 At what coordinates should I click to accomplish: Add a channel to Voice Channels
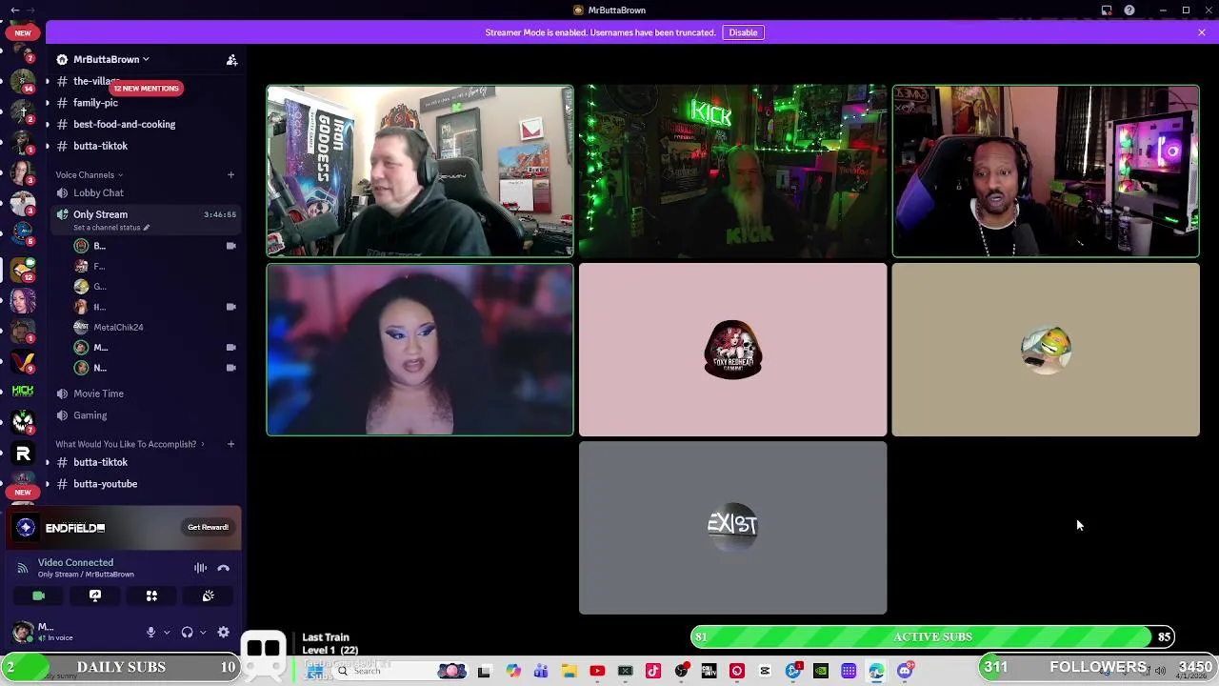click(x=230, y=174)
